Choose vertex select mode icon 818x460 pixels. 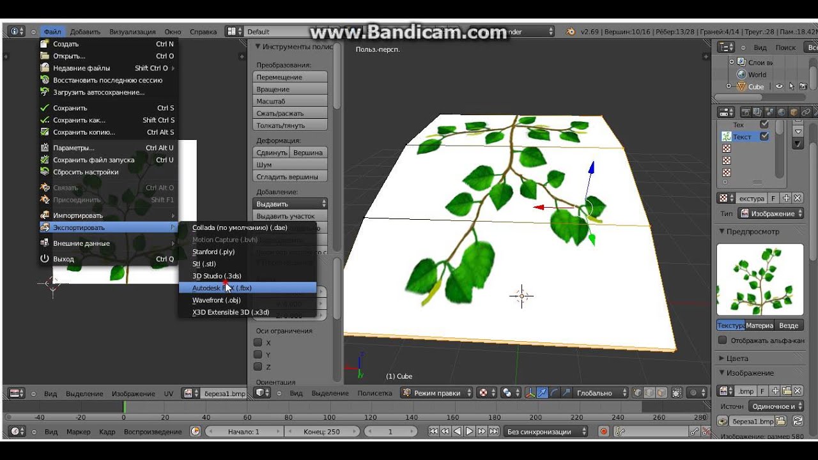coord(638,392)
